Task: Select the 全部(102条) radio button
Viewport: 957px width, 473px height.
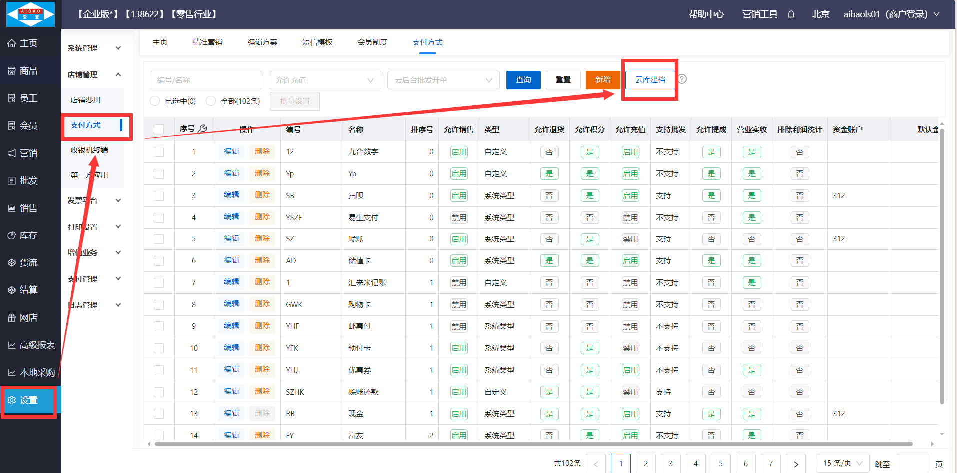Action: (x=211, y=101)
